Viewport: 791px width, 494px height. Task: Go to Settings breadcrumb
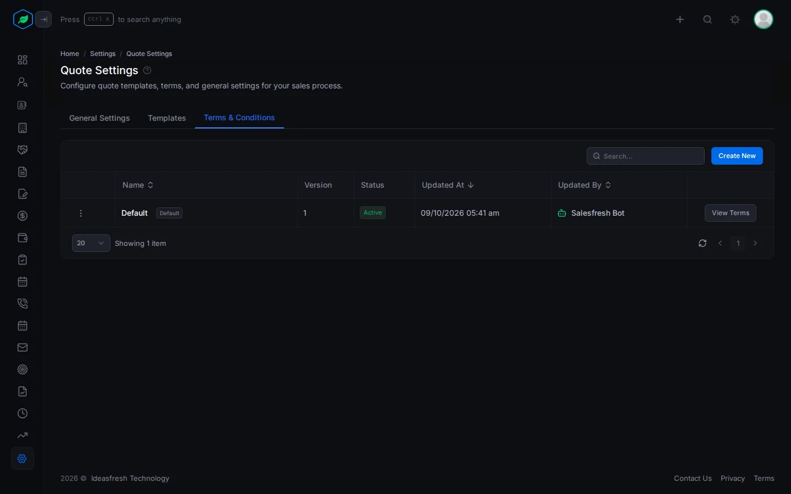coord(103,54)
